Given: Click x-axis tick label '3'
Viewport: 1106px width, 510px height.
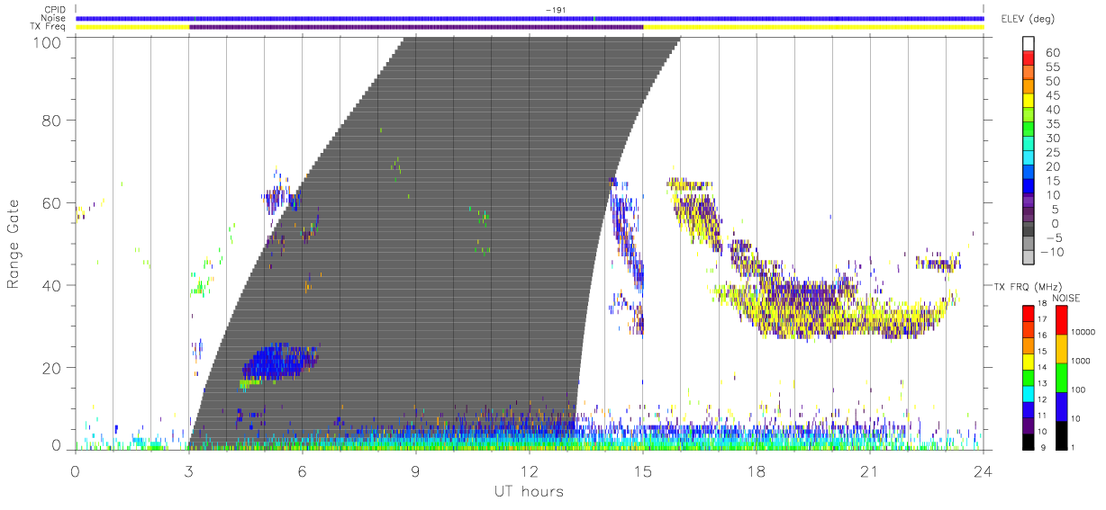Looking at the screenshot, I should (x=188, y=471).
